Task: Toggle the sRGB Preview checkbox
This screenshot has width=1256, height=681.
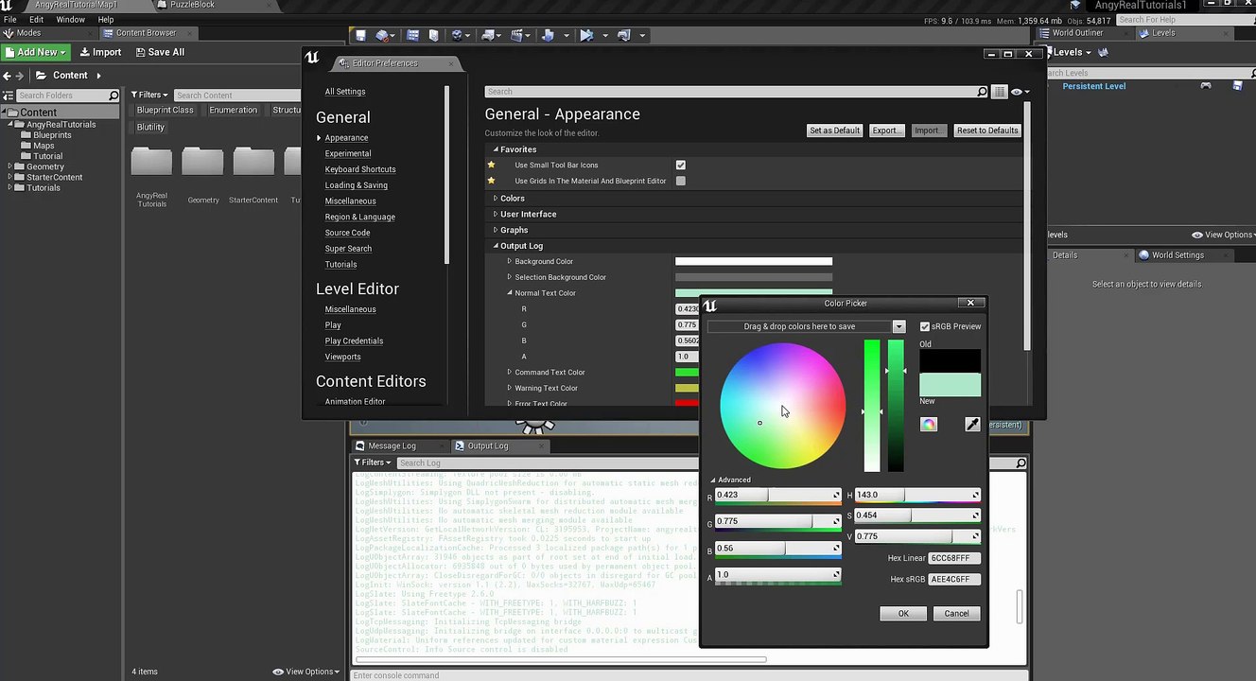Action: pos(925,326)
